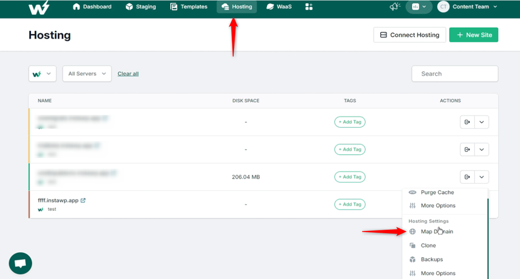This screenshot has height=279, width=520.
Task: Add a tag to the first site row
Action: pos(350,122)
